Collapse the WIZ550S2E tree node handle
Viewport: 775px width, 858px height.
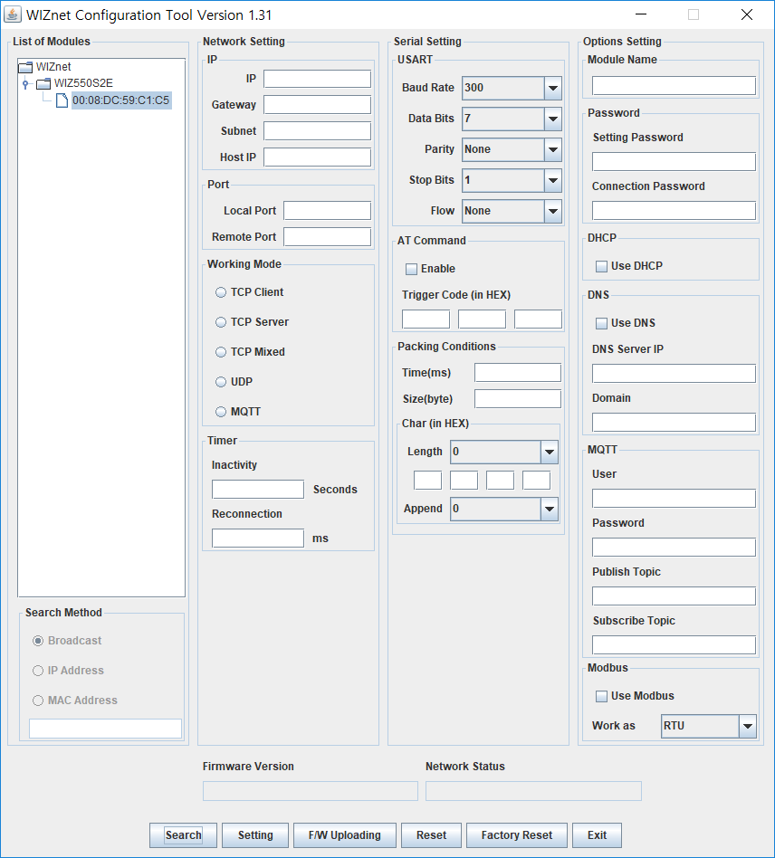(x=25, y=84)
